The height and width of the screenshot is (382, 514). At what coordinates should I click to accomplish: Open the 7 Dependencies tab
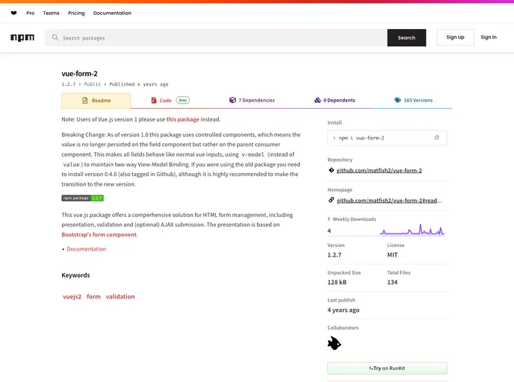pyautogui.click(x=252, y=100)
